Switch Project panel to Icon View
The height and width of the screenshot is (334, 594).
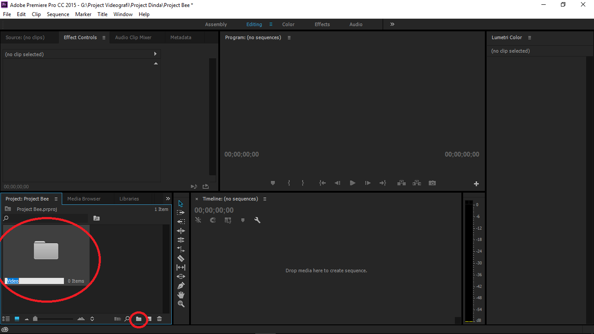pos(17,319)
